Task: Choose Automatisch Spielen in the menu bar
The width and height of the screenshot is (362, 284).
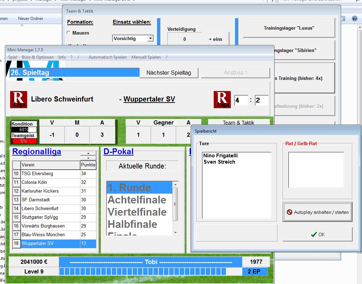Action: (x=108, y=57)
